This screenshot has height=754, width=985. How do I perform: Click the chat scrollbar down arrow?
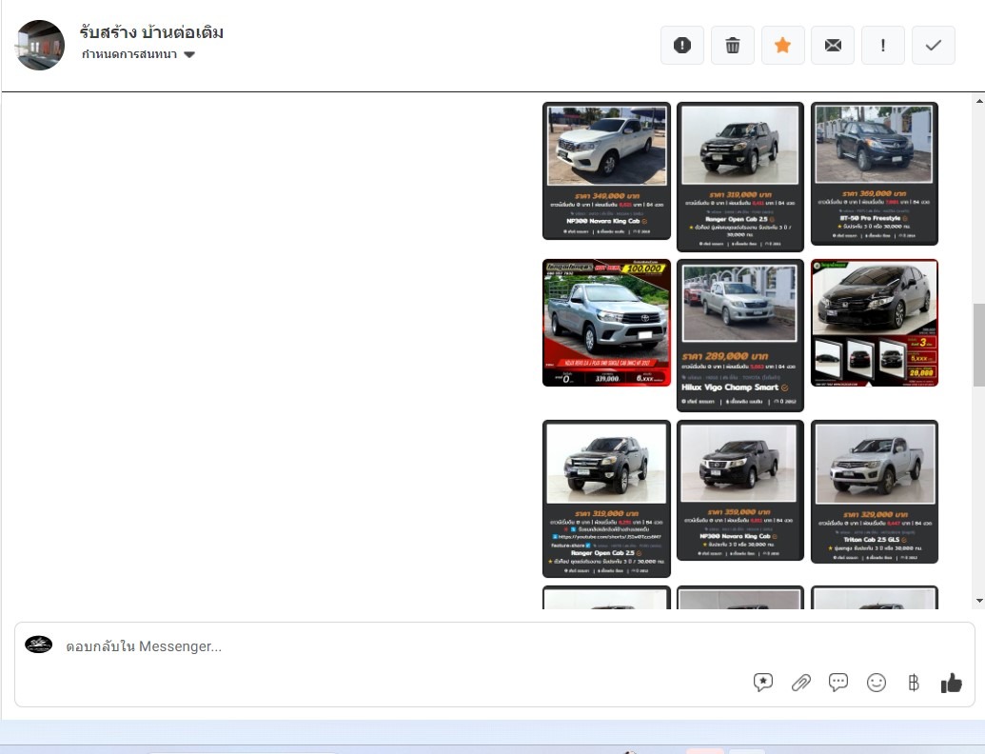pyautogui.click(x=979, y=602)
